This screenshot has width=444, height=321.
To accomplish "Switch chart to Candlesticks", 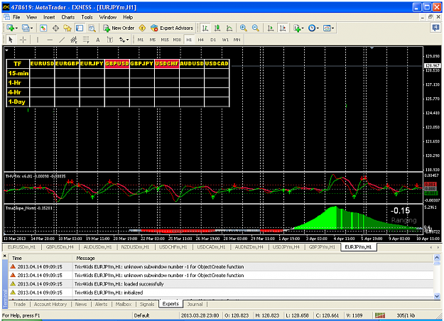I will coord(217,28).
